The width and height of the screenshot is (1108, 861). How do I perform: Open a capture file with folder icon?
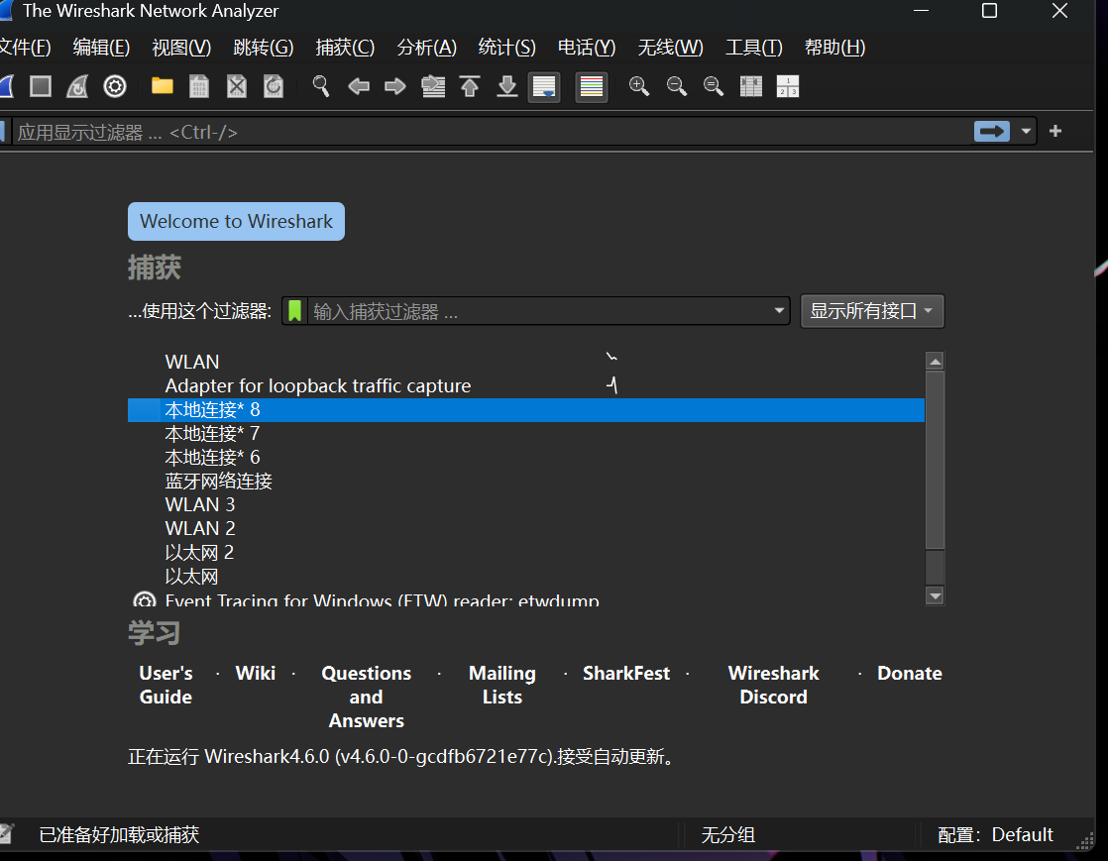[x=162, y=87]
